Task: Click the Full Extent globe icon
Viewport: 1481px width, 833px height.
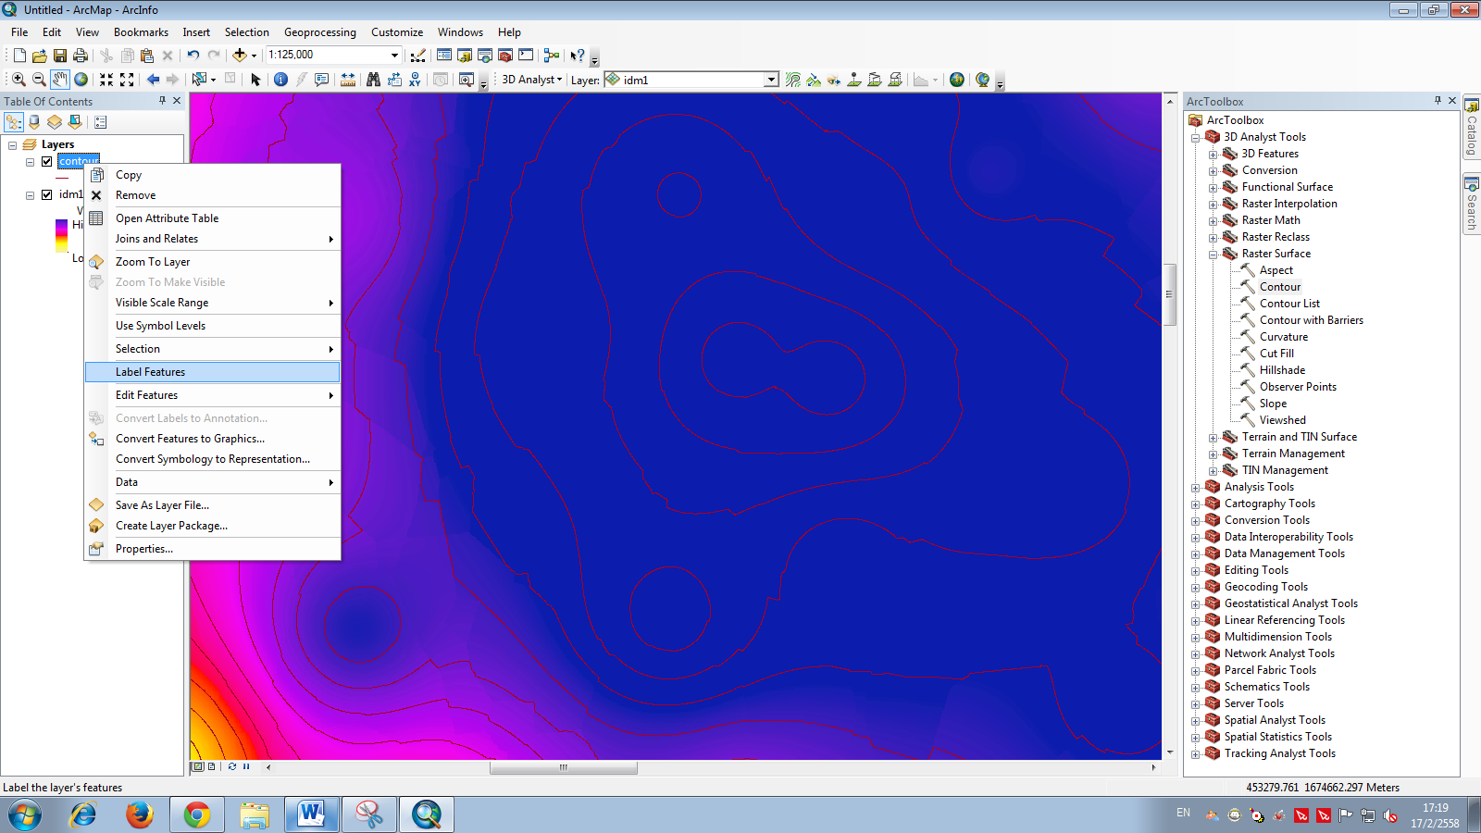Action: pos(81,80)
